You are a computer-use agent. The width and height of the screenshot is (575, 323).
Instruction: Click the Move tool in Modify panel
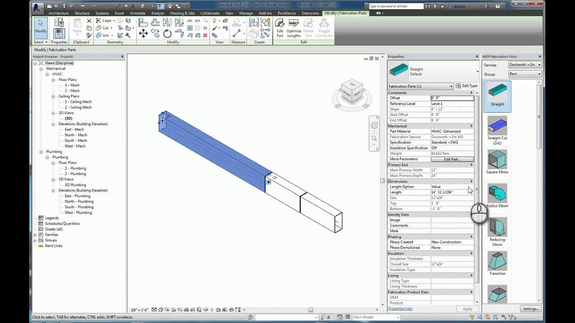pos(143,33)
